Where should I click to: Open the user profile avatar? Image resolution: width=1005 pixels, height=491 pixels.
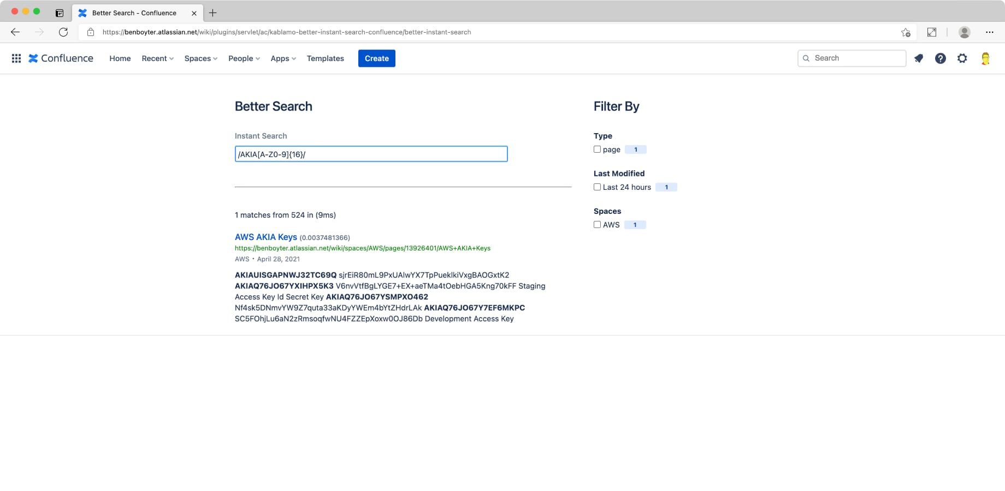coord(985,58)
